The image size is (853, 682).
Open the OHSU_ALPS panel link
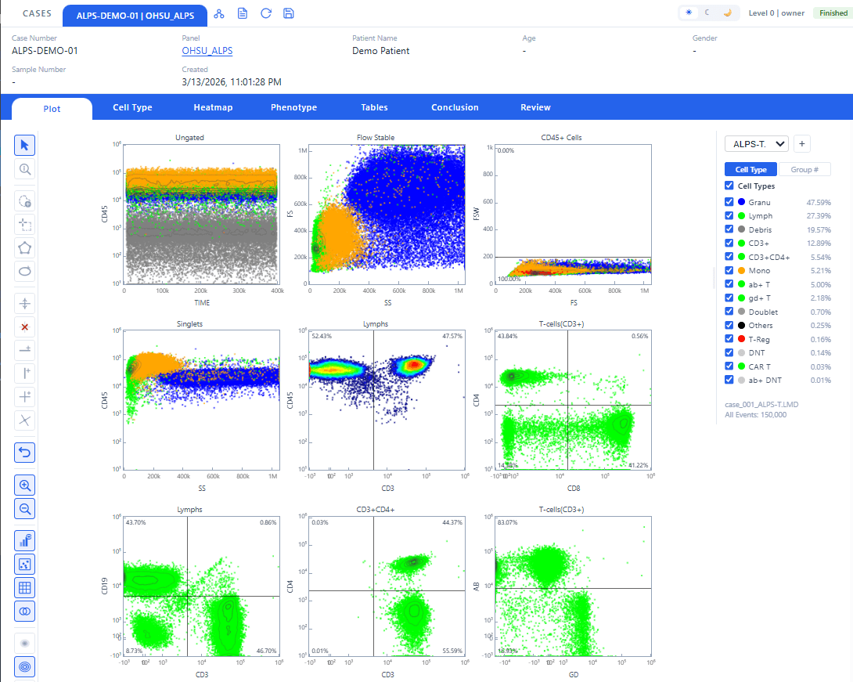click(207, 51)
